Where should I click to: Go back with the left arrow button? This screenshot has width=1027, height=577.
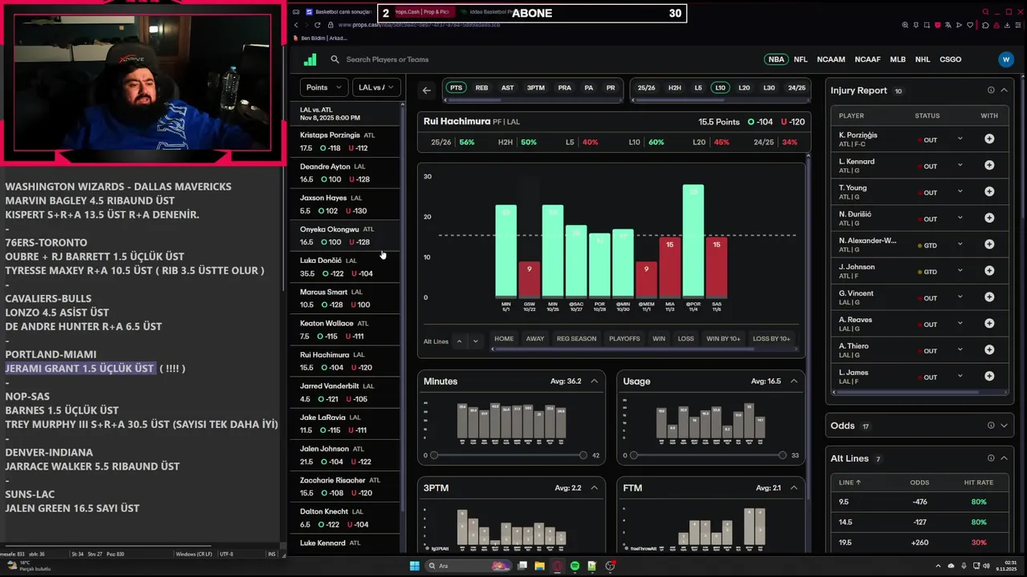click(x=427, y=90)
